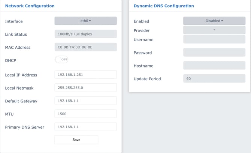Toggle the DHCP switch on

pyautogui.click(x=61, y=59)
